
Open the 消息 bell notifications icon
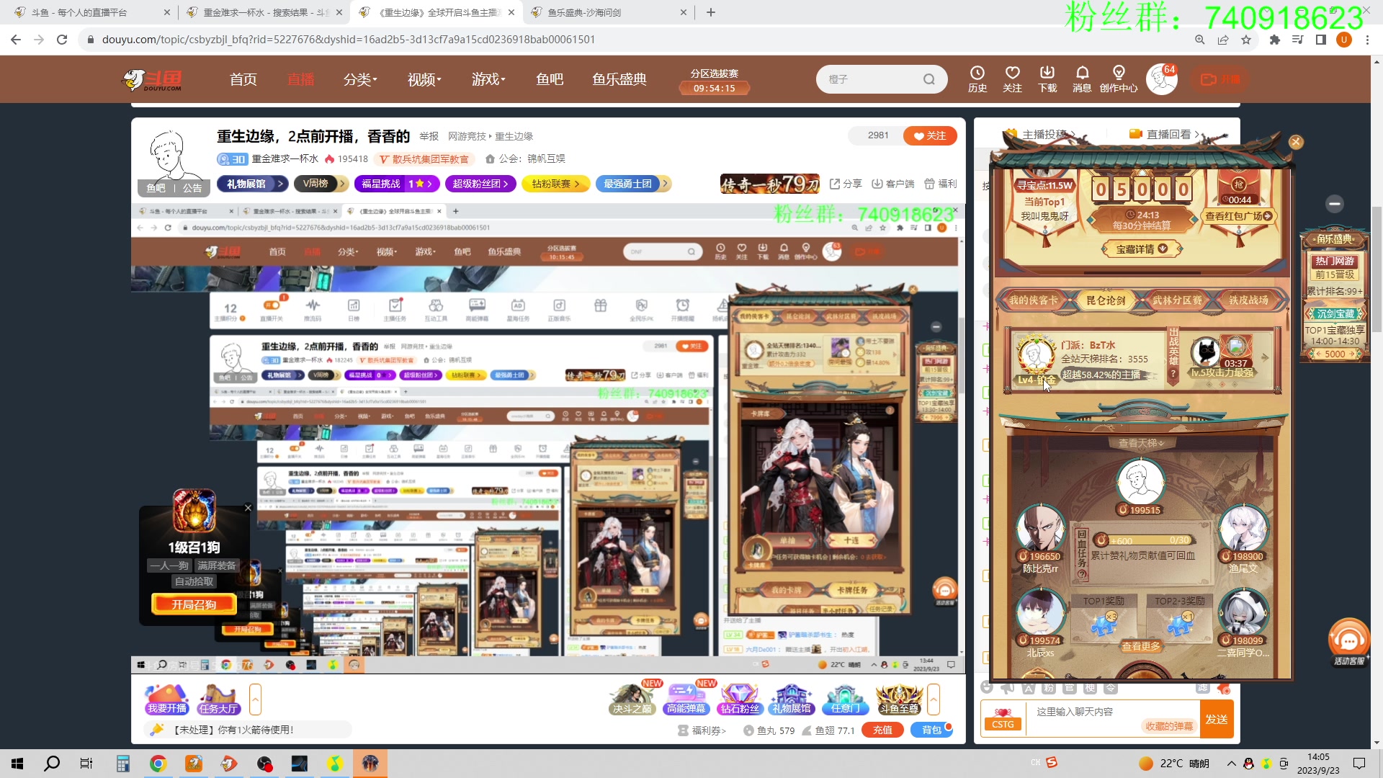pos(1082,79)
